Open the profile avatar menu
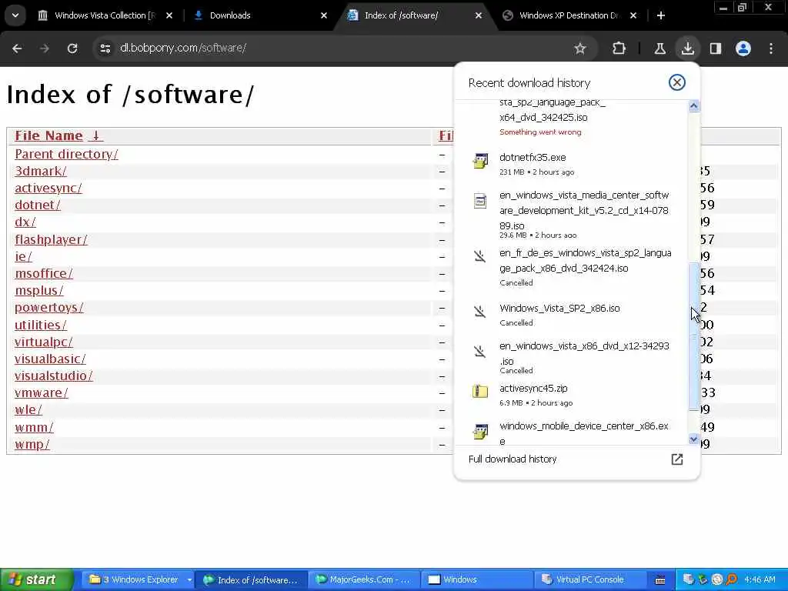 tap(743, 48)
